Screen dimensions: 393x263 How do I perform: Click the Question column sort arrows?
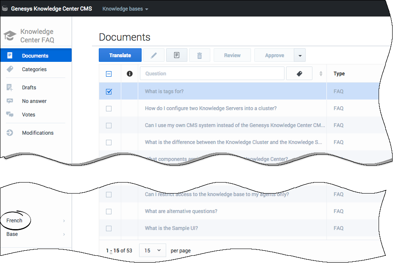coord(321,74)
